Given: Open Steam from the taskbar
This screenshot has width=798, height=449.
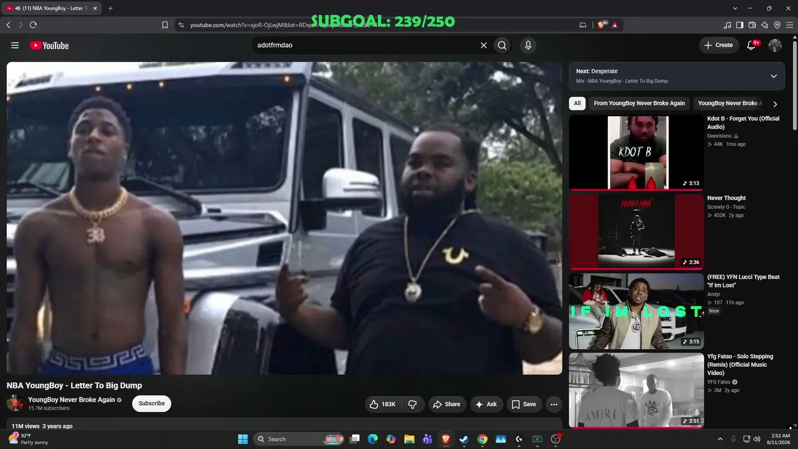Looking at the screenshot, I should (464, 439).
